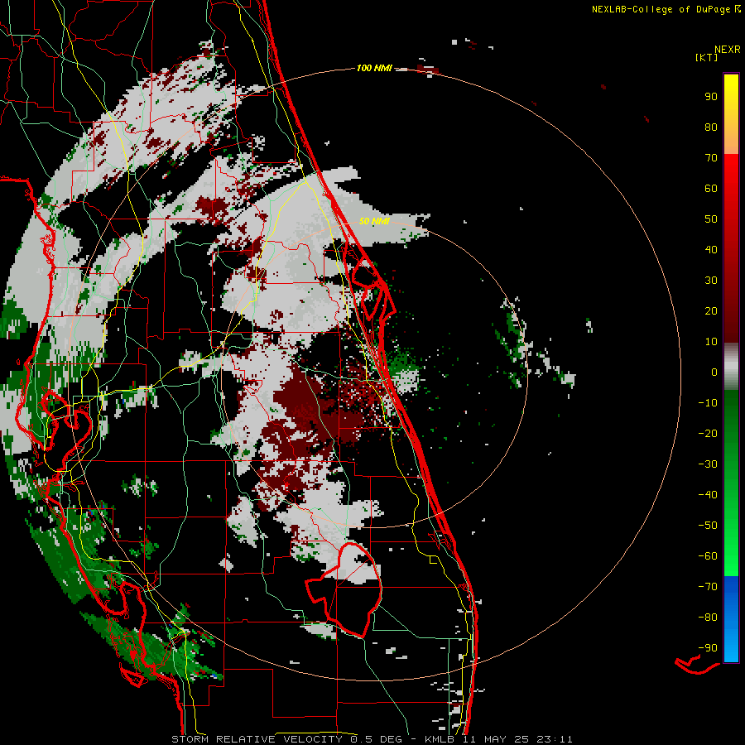Click the -70 value on velocity scale

coord(708,587)
